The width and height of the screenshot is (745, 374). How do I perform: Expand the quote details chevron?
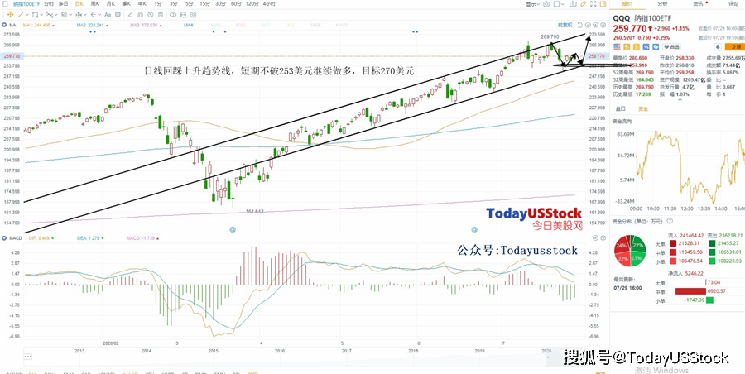[x=679, y=99]
